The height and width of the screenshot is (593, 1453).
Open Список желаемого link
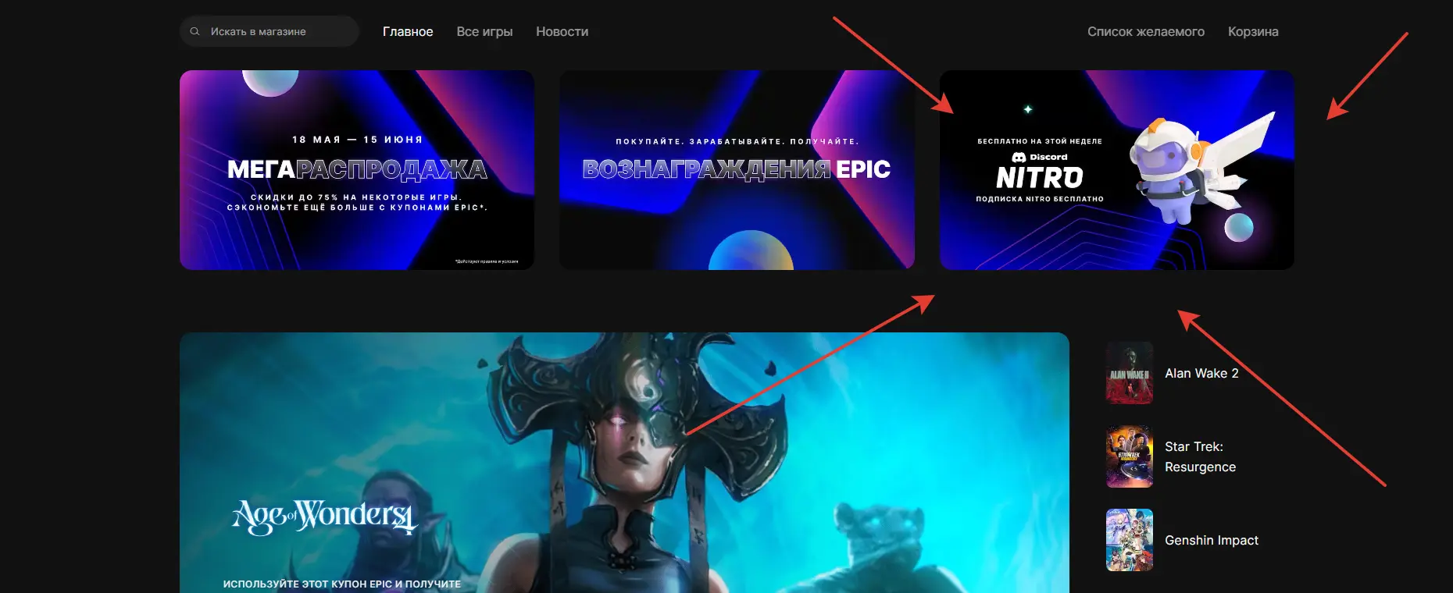click(1146, 31)
